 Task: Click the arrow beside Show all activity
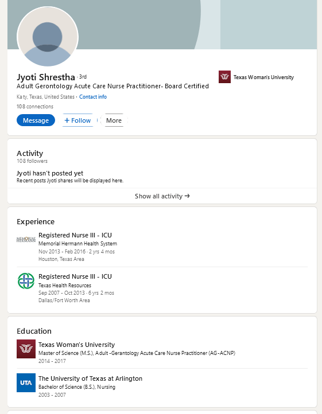pos(187,196)
